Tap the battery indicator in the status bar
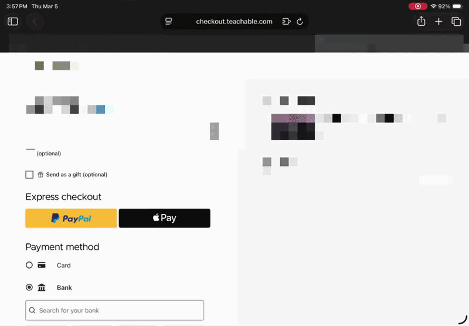The height and width of the screenshot is (326, 469). point(458,6)
